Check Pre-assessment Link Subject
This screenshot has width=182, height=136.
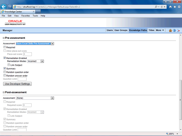click(x=9, y=65)
